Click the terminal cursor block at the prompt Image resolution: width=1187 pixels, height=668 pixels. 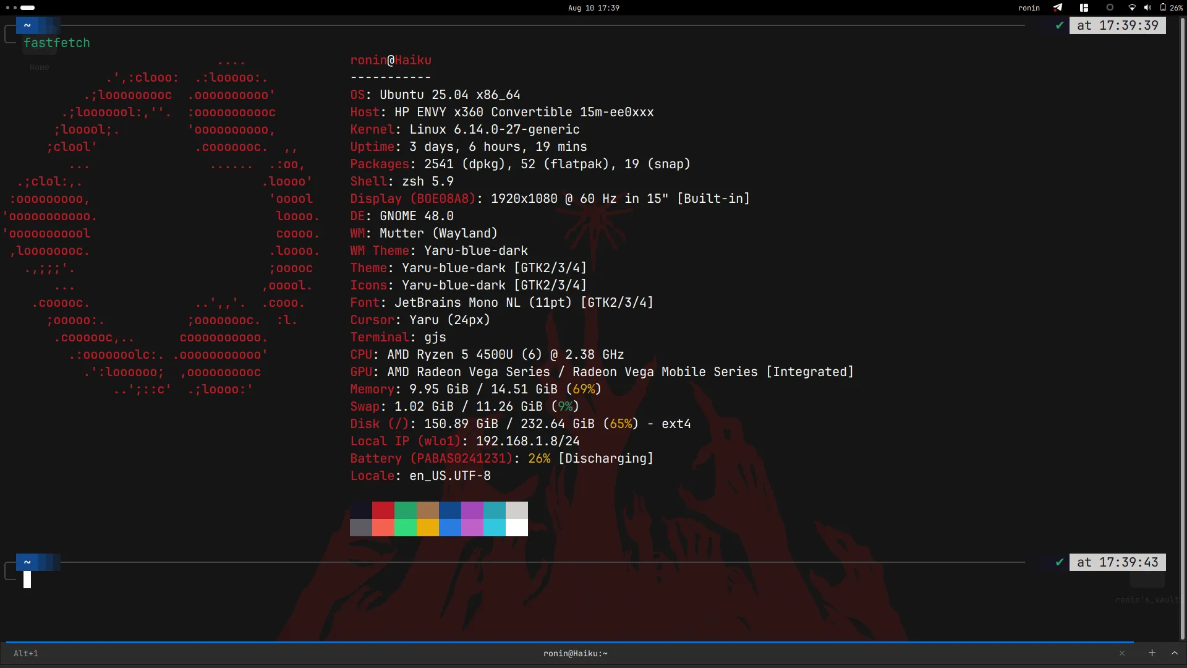(27, 580)
